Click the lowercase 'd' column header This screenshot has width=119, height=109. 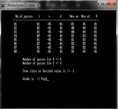[x=61, y=16]
